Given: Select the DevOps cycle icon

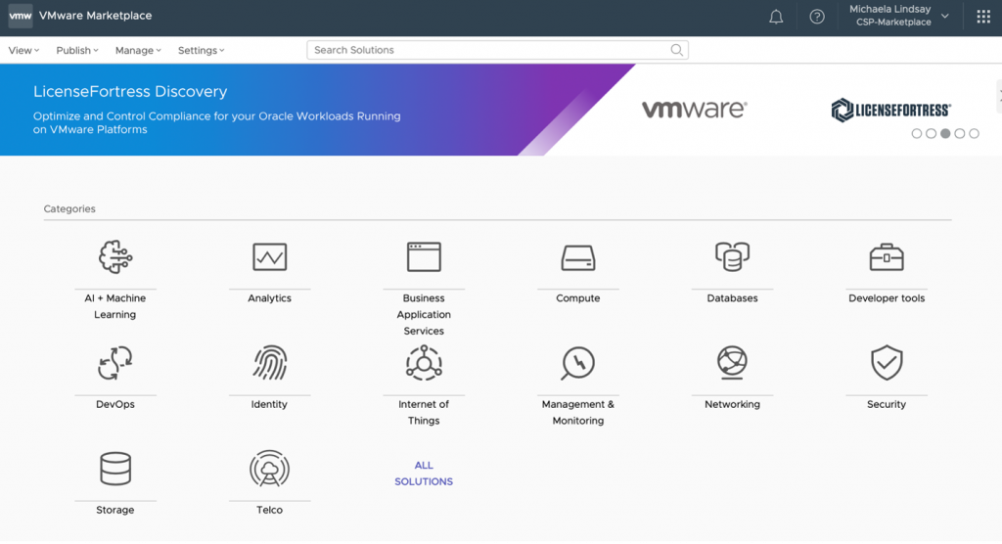Looking at the screenshot, I should [115, 363].
